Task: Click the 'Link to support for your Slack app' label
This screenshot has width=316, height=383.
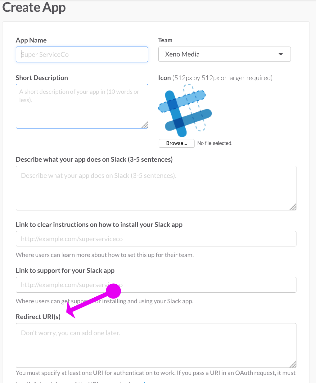Action: 65,271
